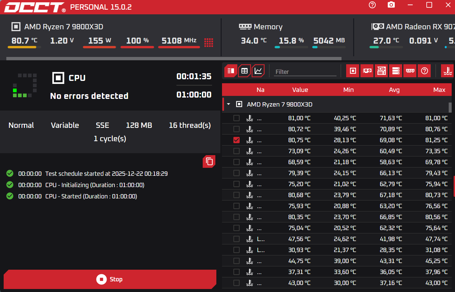Click the temperature bar under 80.7 °C
The width and height of the screenshot is (455, 292).
[24, 47]
